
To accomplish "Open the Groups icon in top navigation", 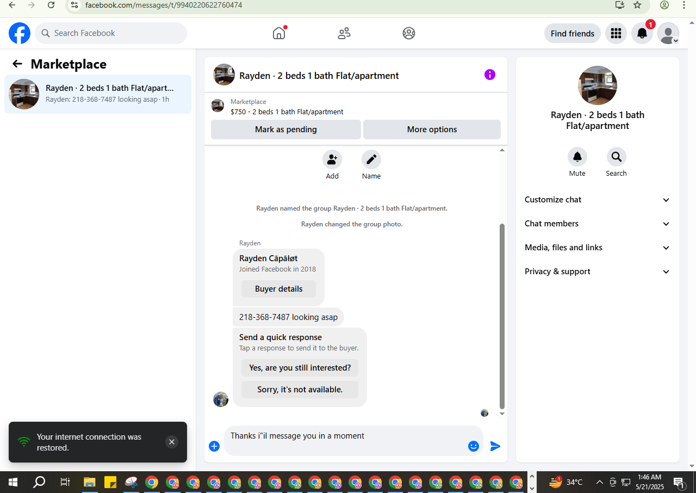I will coord(409,33).
